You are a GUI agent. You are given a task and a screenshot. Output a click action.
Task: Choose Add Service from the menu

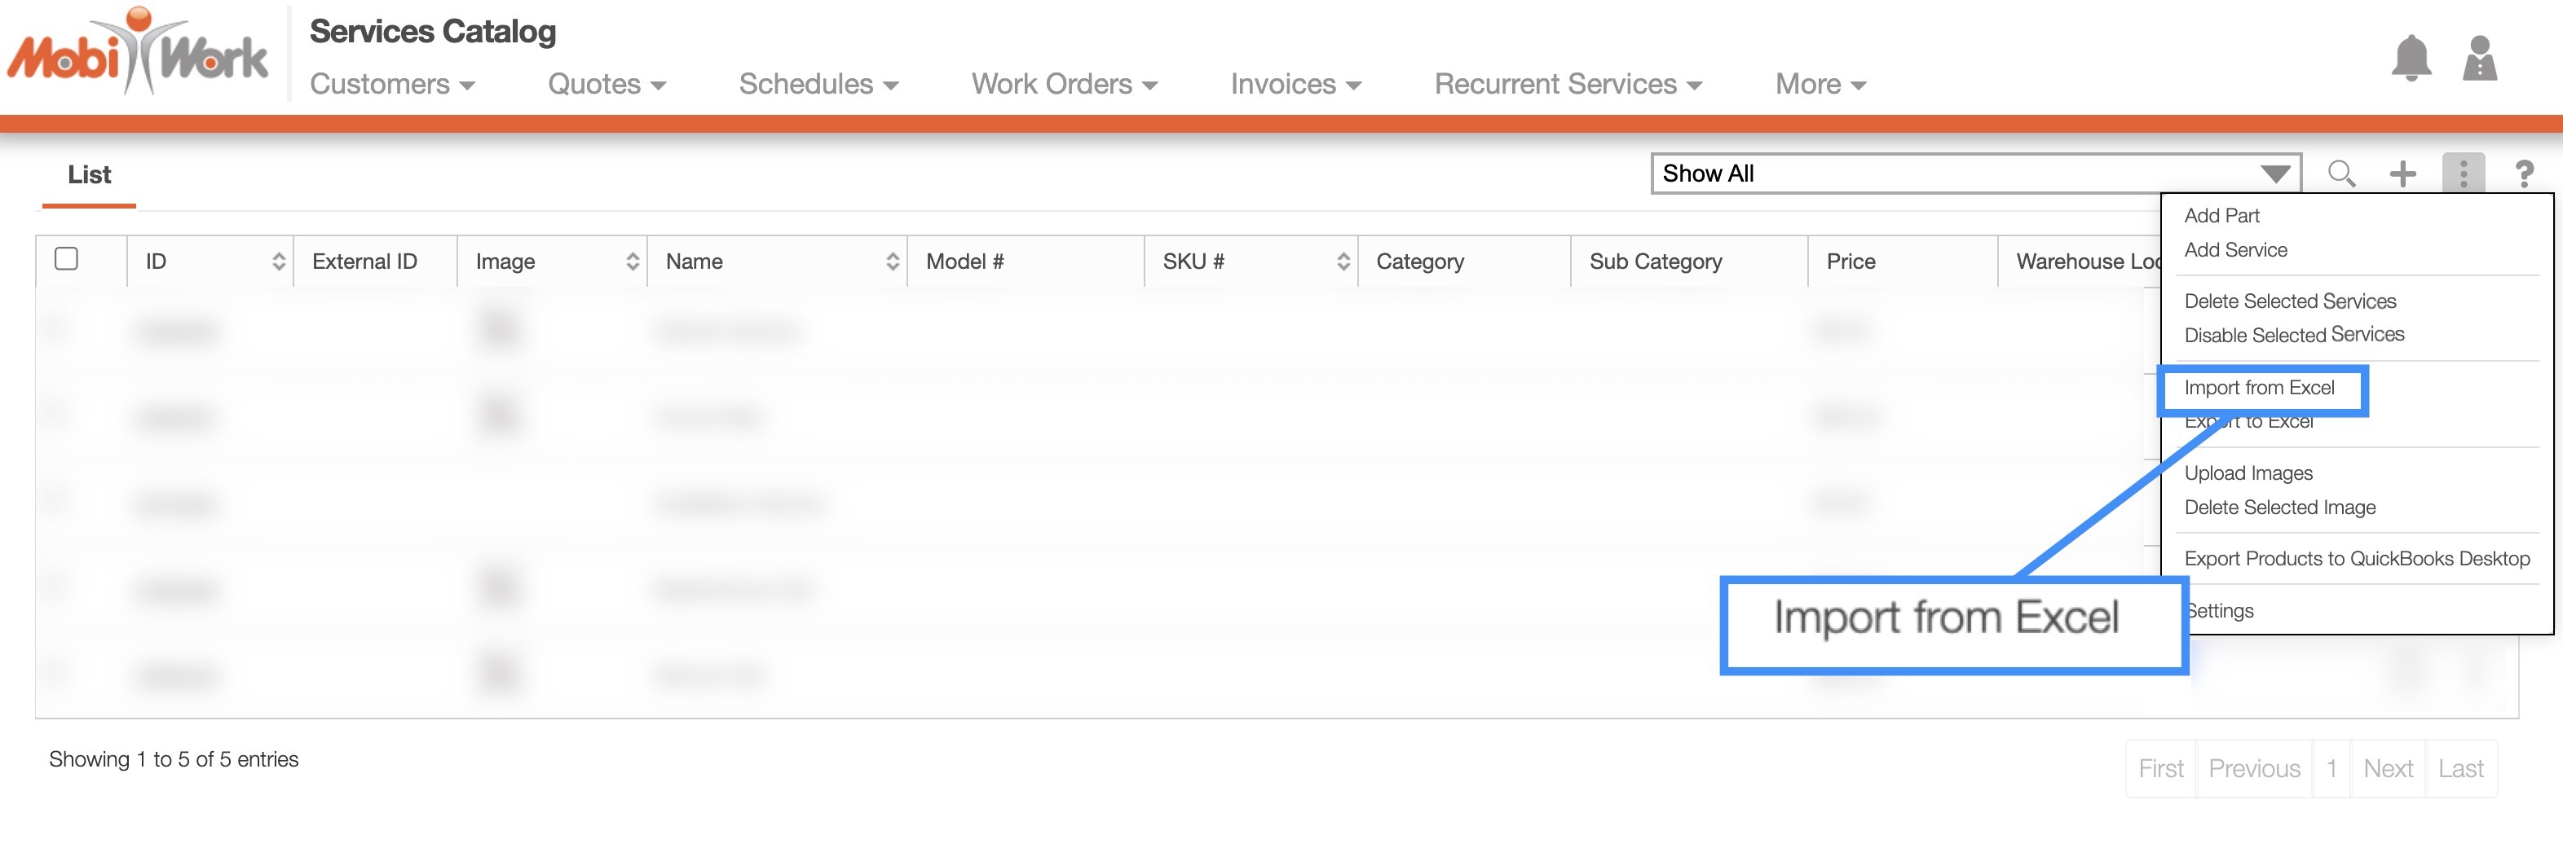(x=2234, y=251)
